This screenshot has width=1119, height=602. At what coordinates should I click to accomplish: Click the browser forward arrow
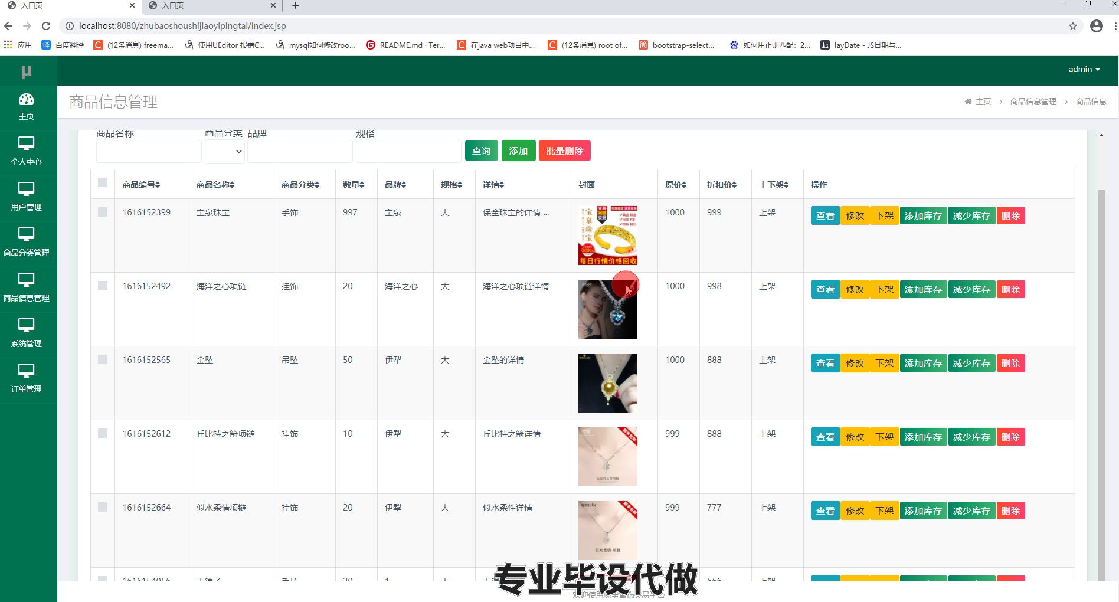(27, 26)
